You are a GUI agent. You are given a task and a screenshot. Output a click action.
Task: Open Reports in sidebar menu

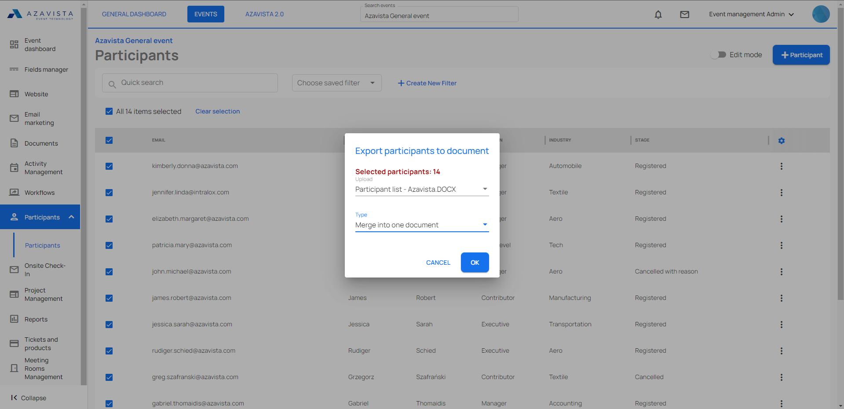tap(36, 319)
